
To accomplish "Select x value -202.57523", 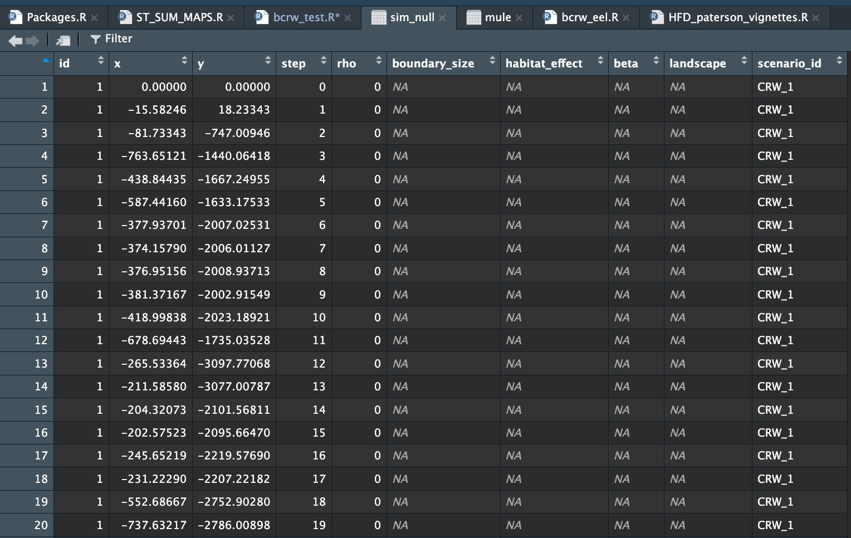I will click(x=154, y=433).
